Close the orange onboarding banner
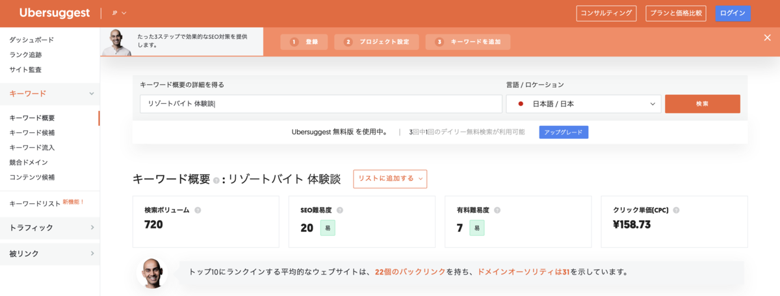This screenshot has height=296, width=780. [x=767, y=38]
